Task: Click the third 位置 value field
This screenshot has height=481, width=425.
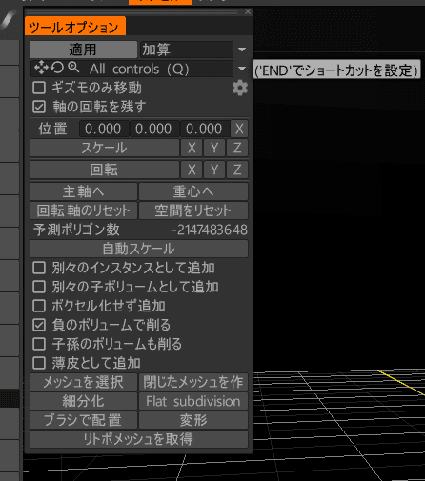Action: point(205,129)
